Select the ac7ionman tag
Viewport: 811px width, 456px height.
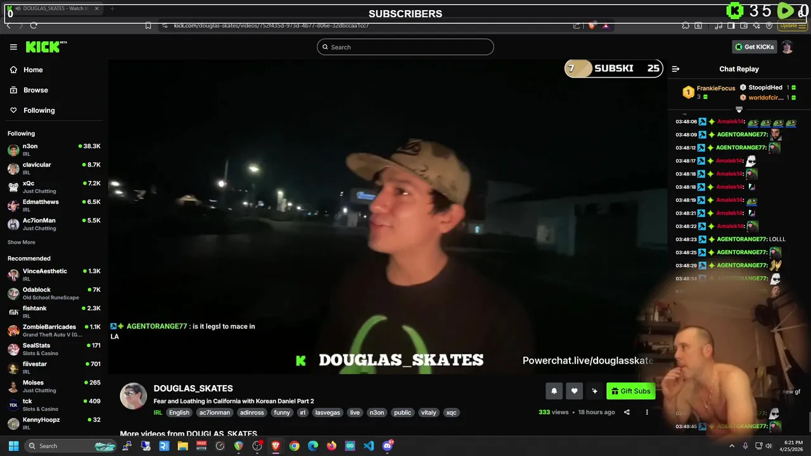215,412
